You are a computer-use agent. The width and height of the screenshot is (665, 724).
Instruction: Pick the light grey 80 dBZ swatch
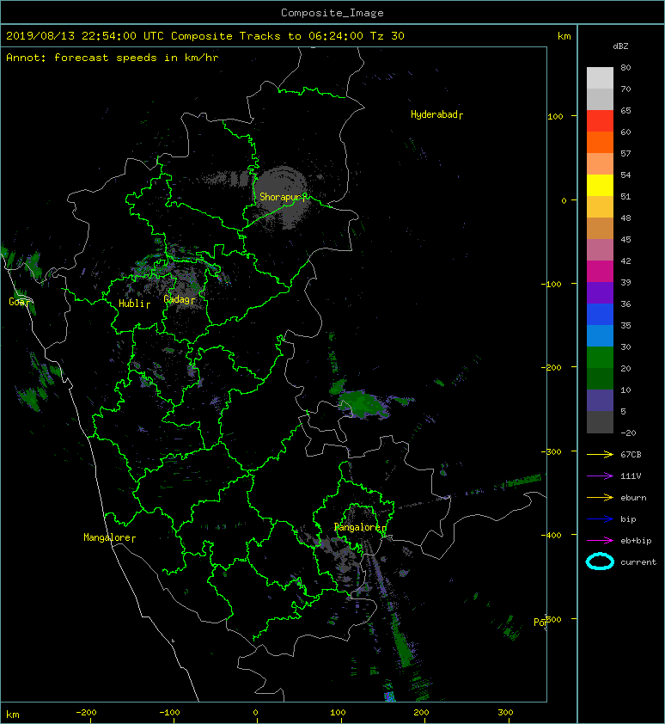600,78
